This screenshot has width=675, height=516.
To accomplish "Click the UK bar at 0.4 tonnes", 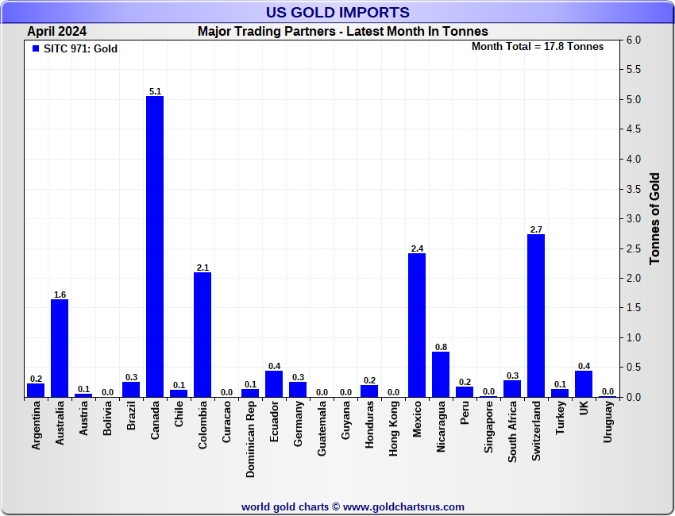I will click(x=584, y=384).
